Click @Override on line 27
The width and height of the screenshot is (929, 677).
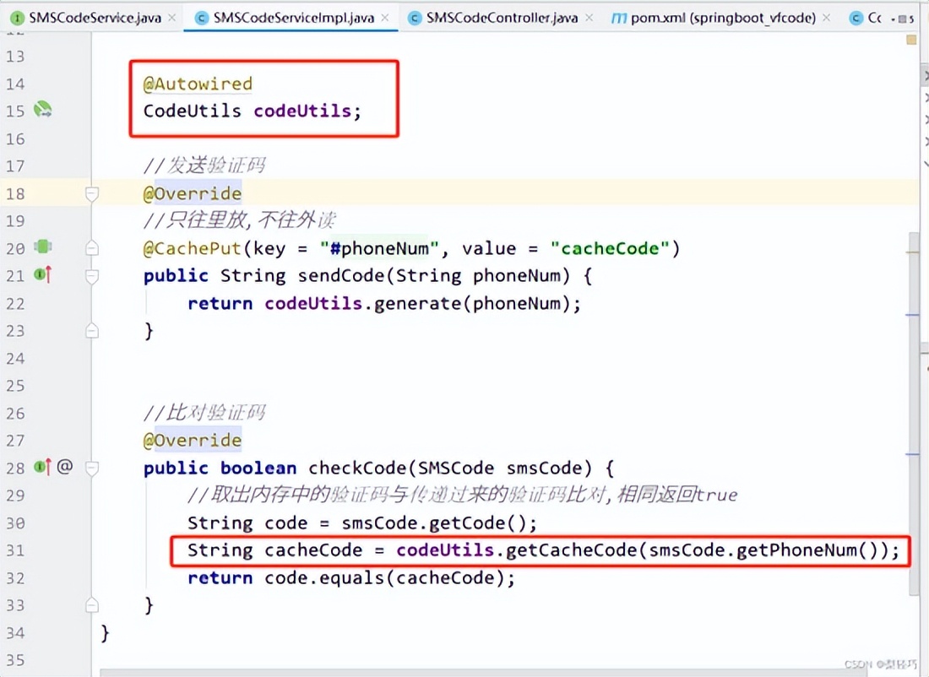[193, 440]
